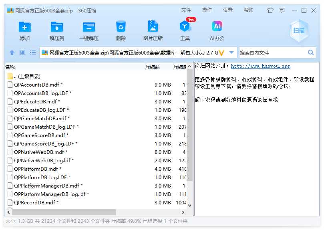Maximize the 360压缩 window

(x=304, y=10)
